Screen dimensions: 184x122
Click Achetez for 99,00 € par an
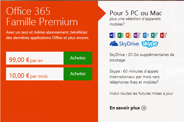[x=78, y=58]
